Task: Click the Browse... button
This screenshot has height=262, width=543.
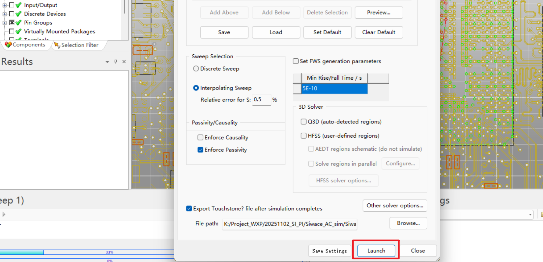Action: coord(408,223)
